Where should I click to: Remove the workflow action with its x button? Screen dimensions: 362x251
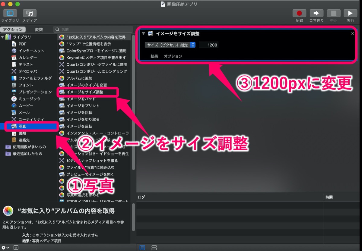coord(352,33)
